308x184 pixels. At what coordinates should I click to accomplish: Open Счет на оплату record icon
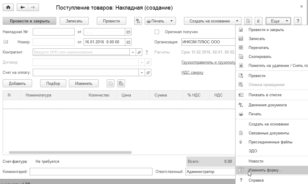(148, 73)
